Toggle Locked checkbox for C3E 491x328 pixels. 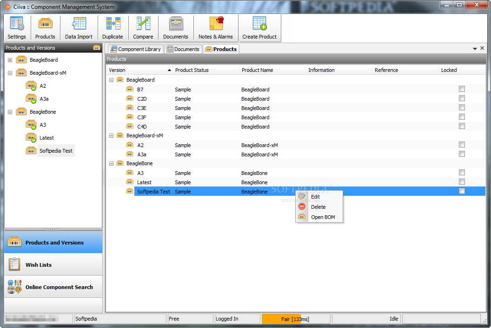tap(462, 108)
